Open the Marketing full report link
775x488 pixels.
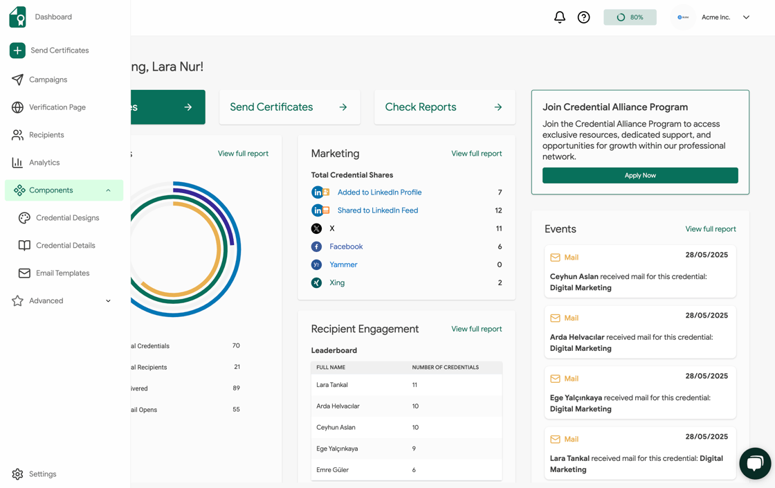(x=477, y=153)
